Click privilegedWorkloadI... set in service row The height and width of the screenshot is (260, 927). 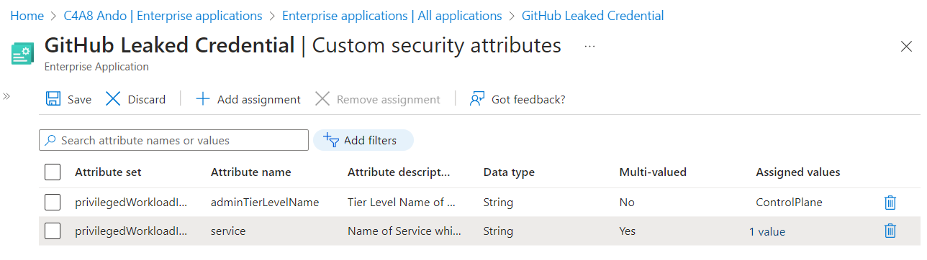click(x=131, y=231)
